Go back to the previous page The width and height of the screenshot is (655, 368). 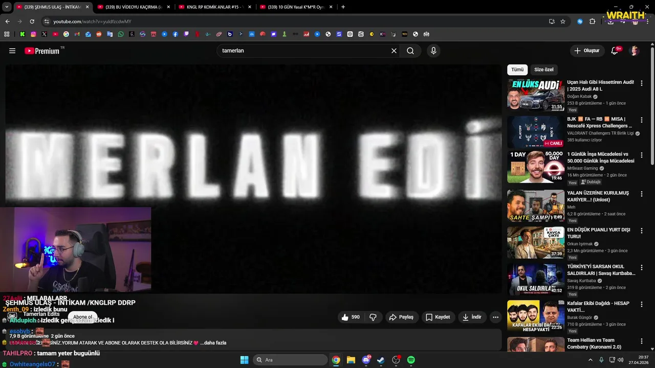pyautogui.click(x=7, y=21)
